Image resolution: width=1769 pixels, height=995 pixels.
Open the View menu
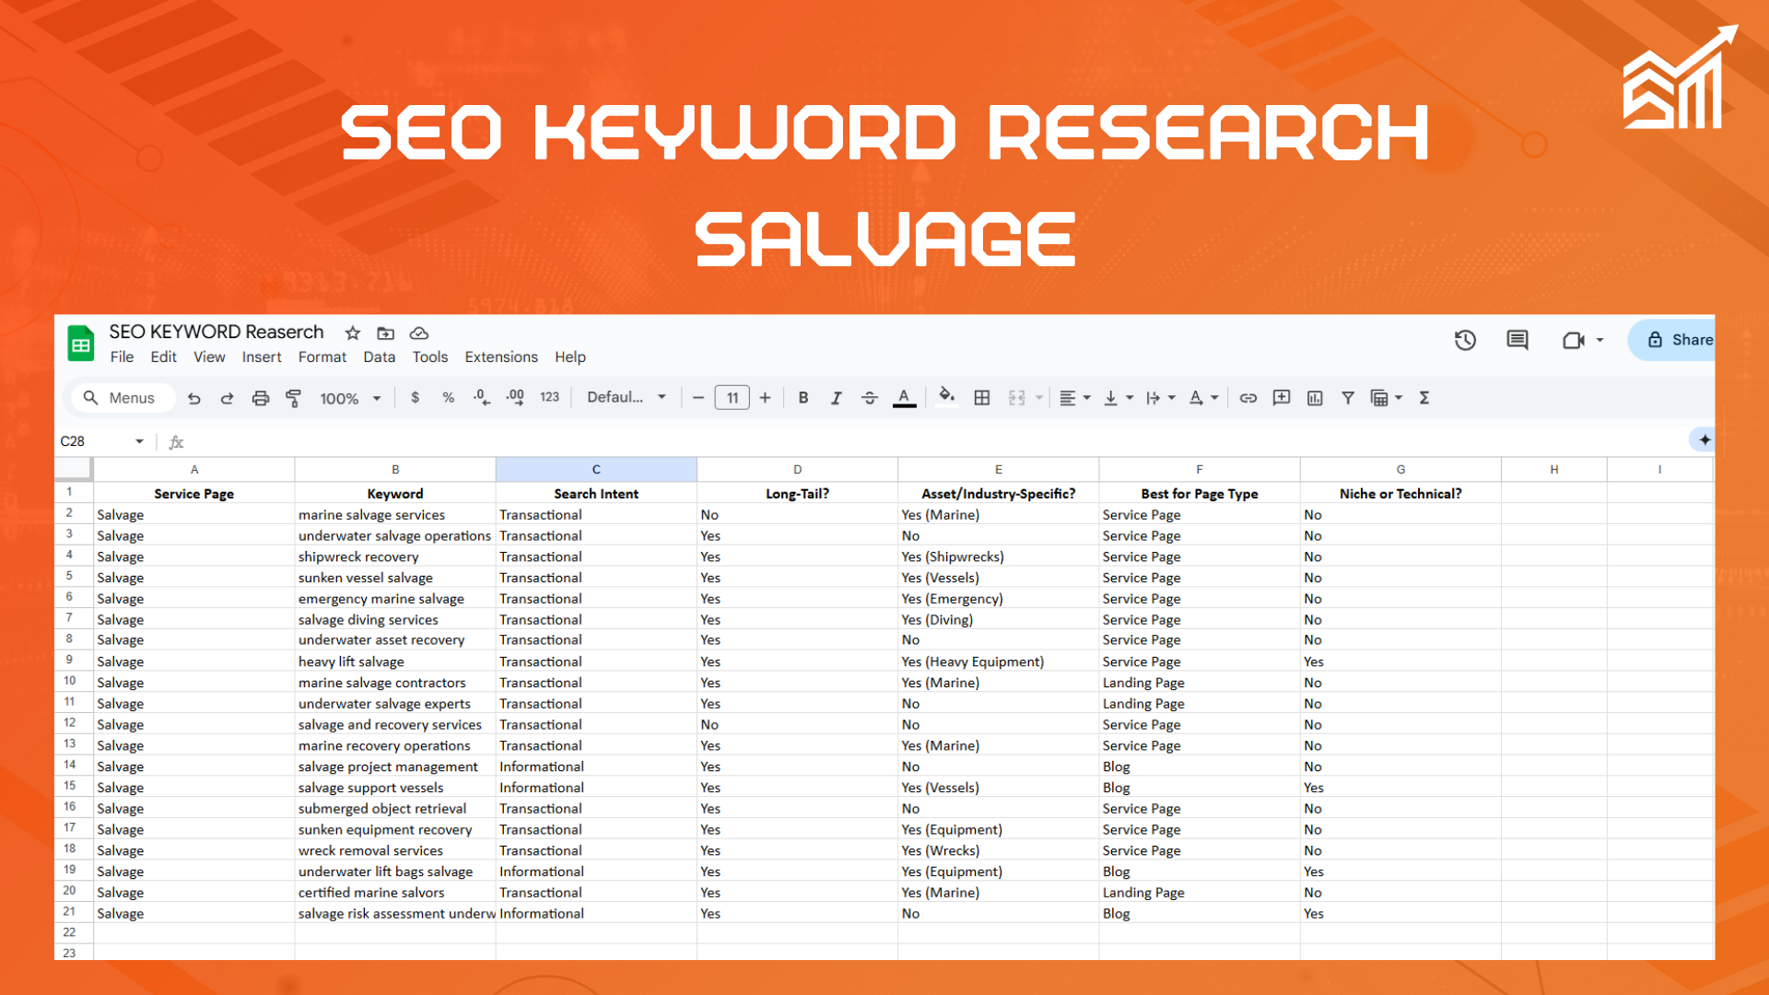pyautogui.click(x=209, y=357)
